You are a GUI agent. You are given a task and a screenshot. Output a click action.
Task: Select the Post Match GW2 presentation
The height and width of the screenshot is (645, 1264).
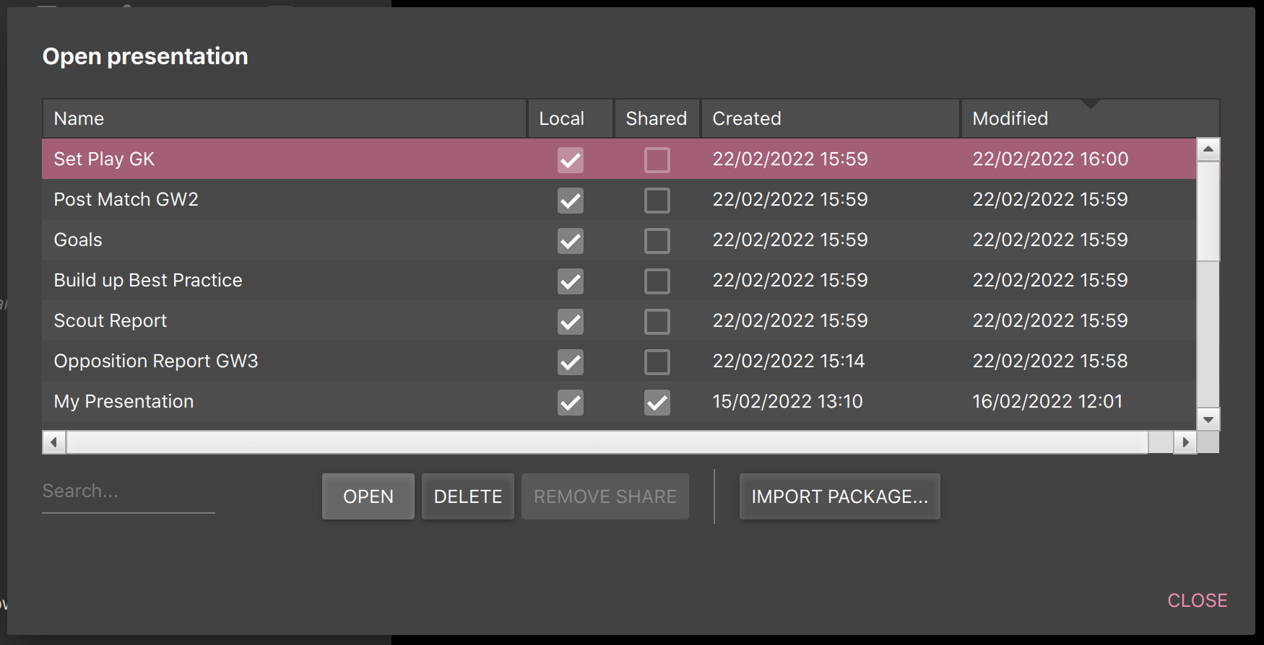click(619, 199)
